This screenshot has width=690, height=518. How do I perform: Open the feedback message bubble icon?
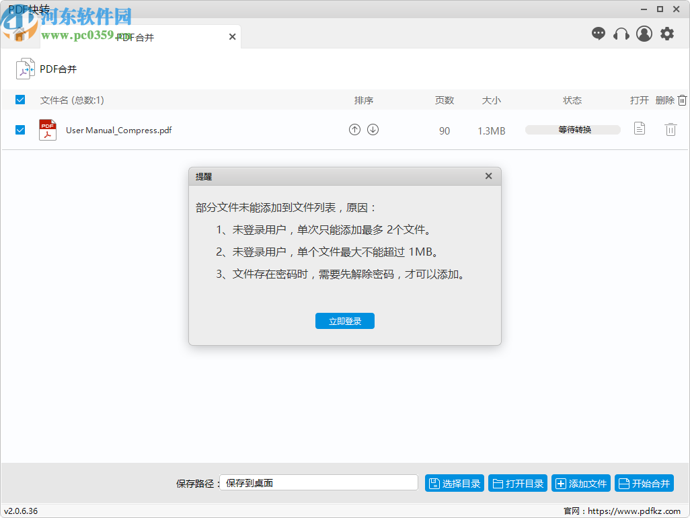coord(598,33)
